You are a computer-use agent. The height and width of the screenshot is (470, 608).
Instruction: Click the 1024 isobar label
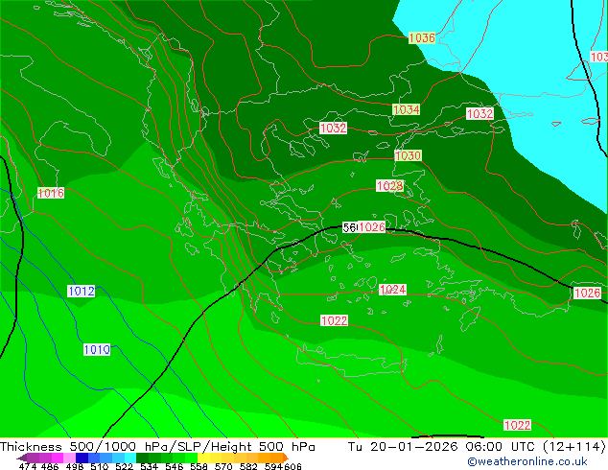click(x=392, y=290)
